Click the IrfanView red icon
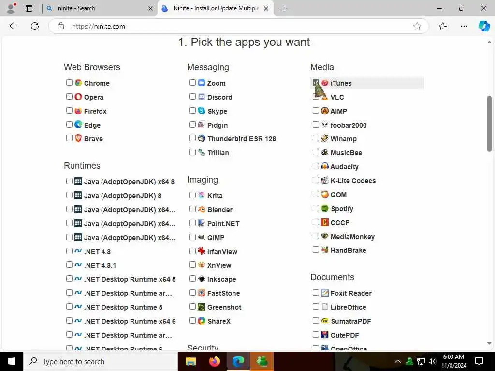495x371 pixels. pyautogui.click(x=202, y=251)
